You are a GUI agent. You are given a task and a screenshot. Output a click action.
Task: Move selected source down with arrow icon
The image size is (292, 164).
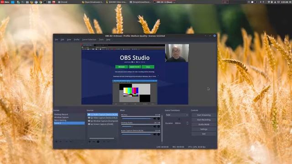[109, 142]
